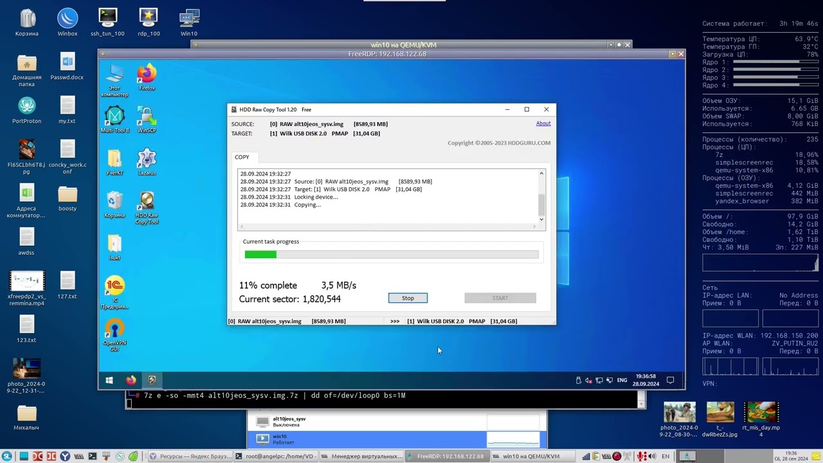The width and height of the screenshot is (823, 463).
Task: Select the alt10jeos_sysv virtual machine row
Action: point(397,422)
